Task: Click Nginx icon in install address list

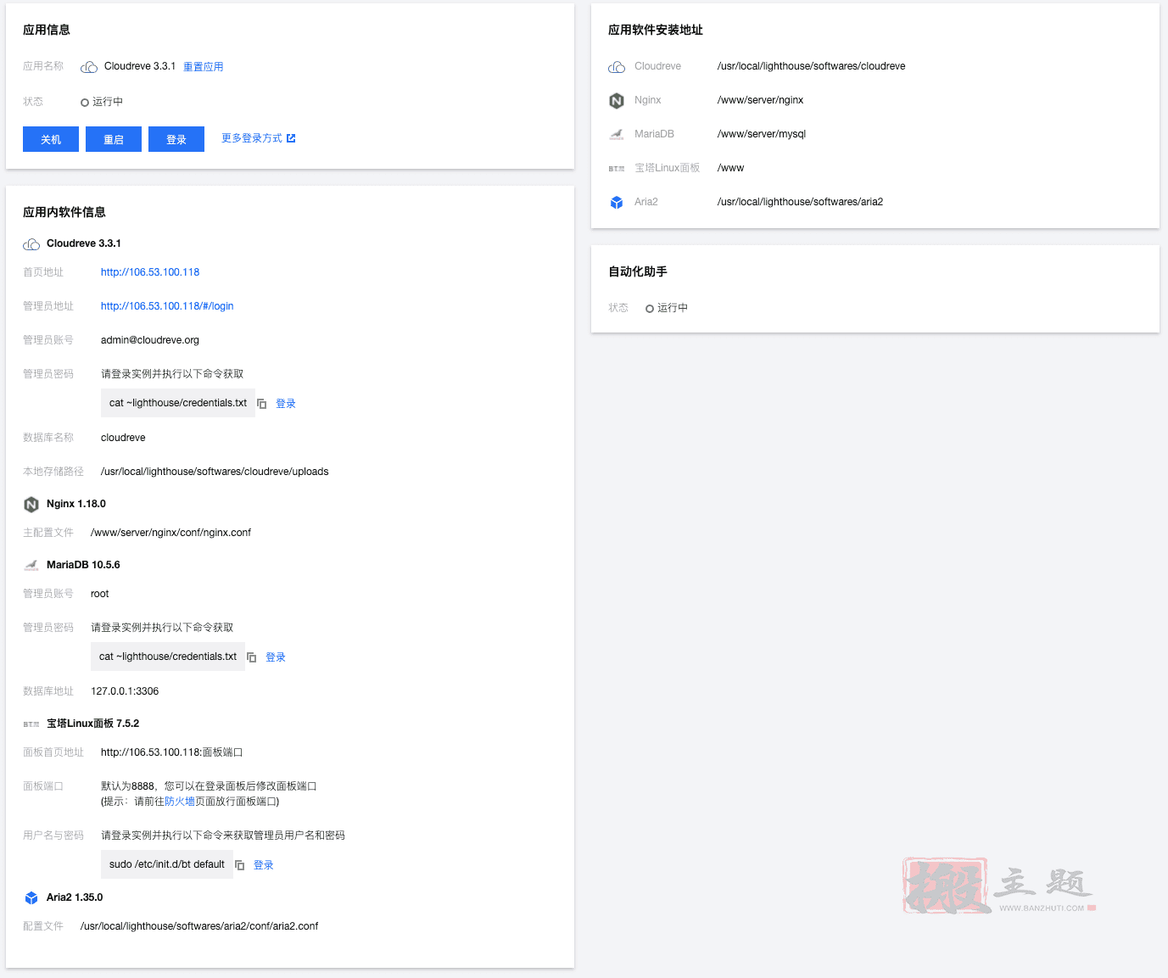Action: pos(617,101)
